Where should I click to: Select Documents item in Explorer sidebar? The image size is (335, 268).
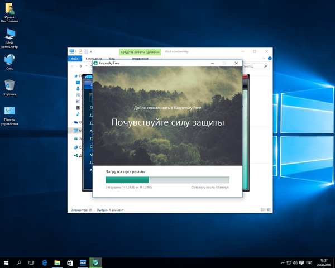[78, 95]
